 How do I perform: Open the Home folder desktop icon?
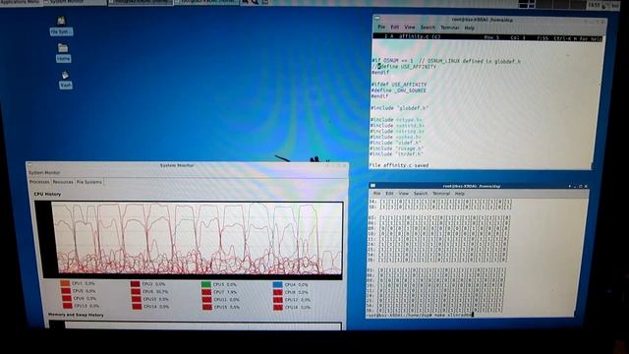(63, 52)
